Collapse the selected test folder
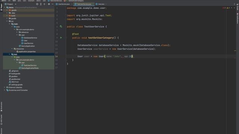 tap(9, 54)
